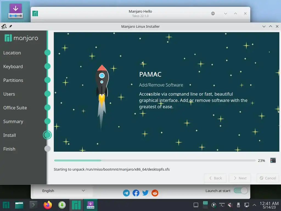Toggle Launch at start switch
The height and width of the screenshot is (211, 281).
point(241,191)
